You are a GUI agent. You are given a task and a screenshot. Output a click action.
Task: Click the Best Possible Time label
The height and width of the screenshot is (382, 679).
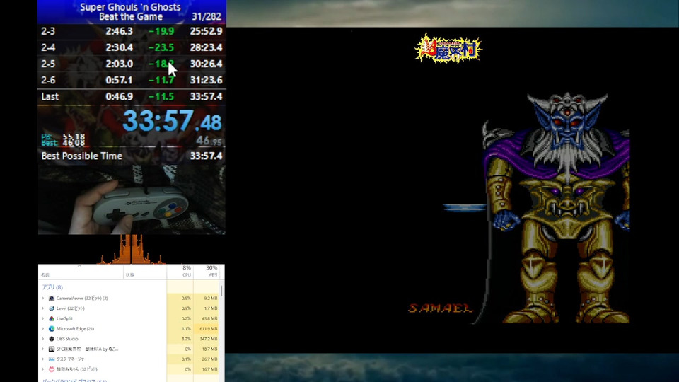point(81,156)
